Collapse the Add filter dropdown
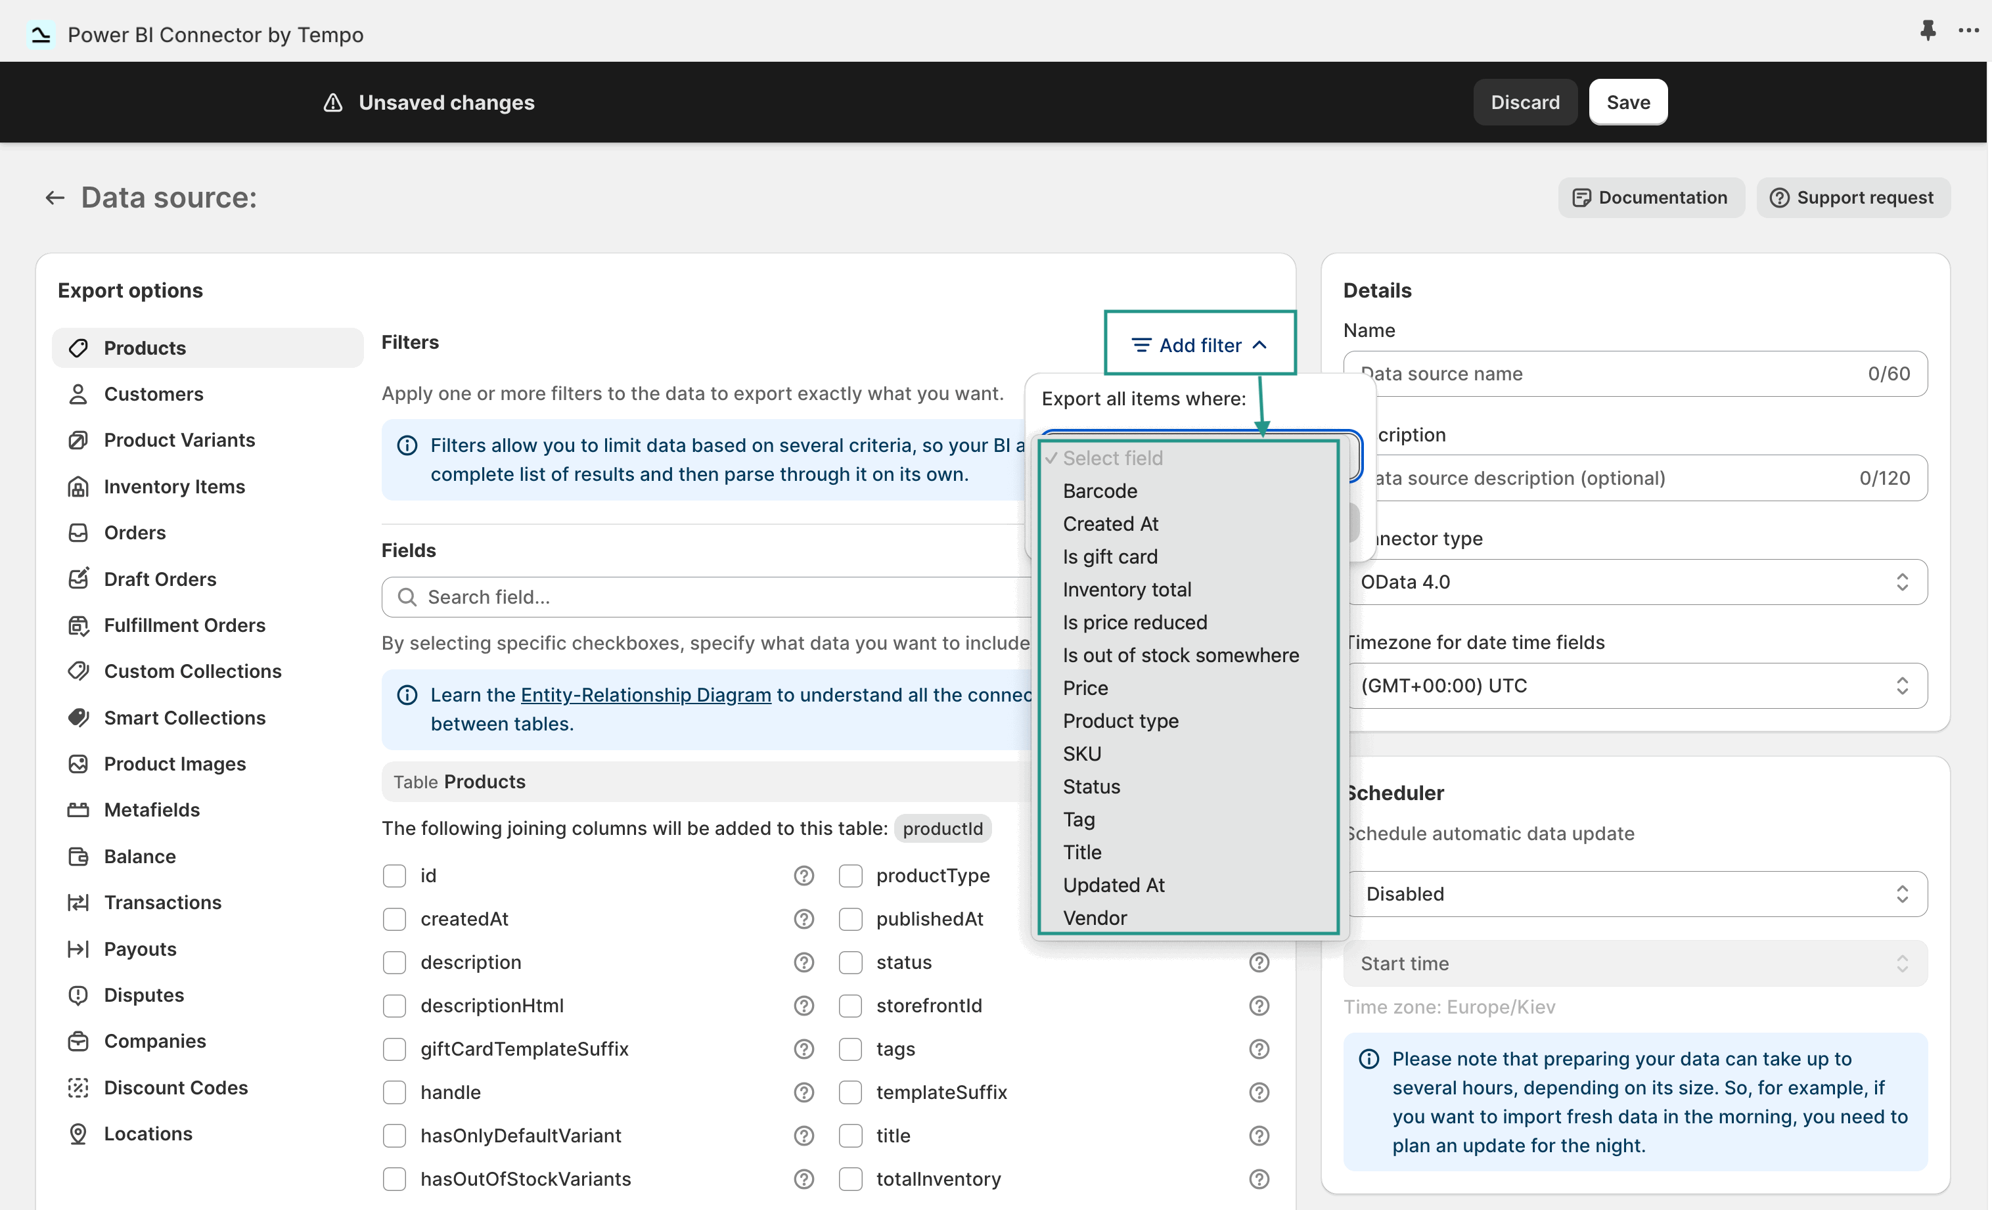The height and width of the screenshot is (1210, 1992). coord(1200,345)
